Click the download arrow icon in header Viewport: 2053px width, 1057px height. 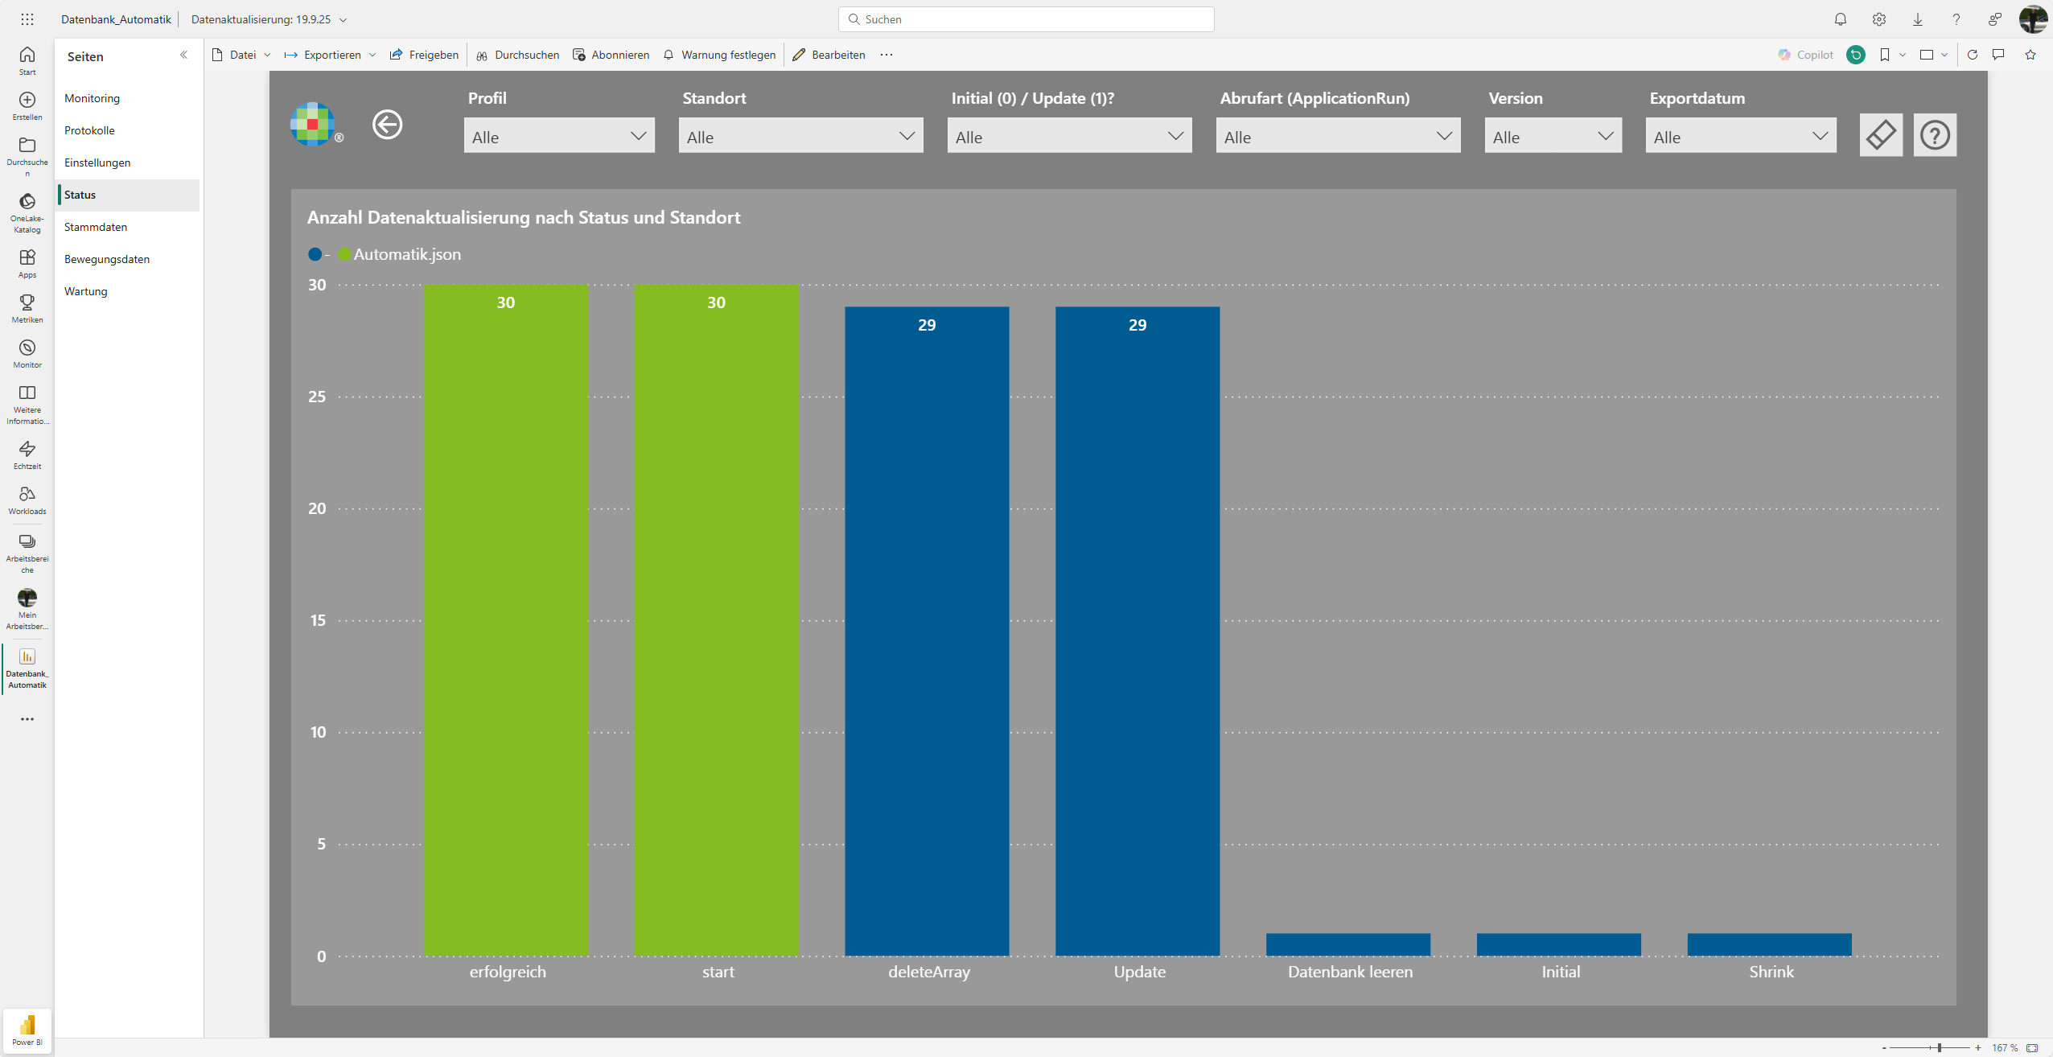[1918, 19]
